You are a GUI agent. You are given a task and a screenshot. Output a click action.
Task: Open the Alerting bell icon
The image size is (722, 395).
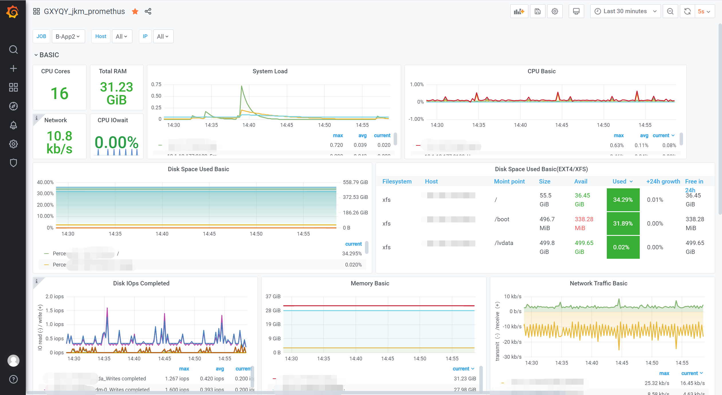tap(13, 125)
